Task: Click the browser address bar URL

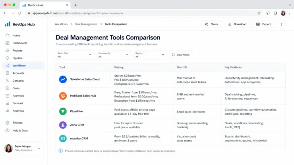Action: point(78,13)
